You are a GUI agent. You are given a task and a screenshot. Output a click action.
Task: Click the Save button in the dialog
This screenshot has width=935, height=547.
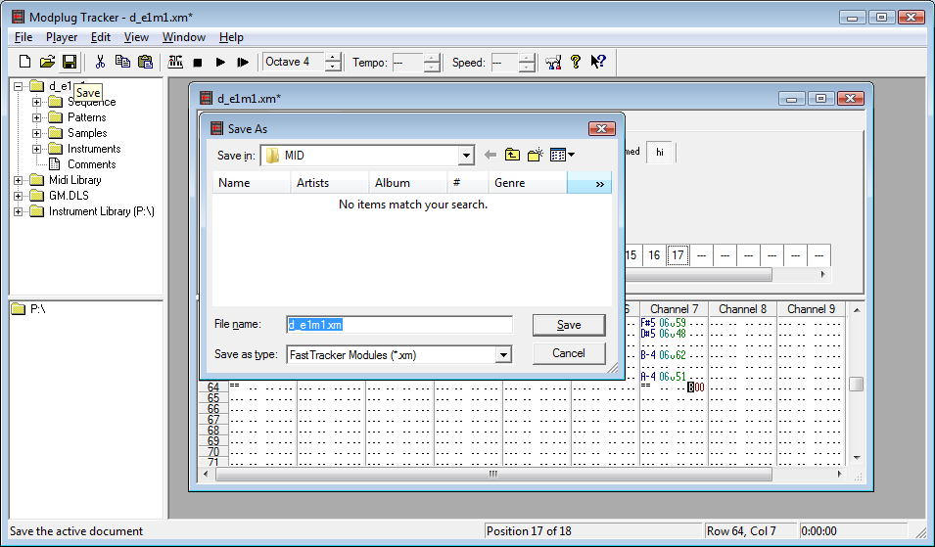(x=569, y=325)
